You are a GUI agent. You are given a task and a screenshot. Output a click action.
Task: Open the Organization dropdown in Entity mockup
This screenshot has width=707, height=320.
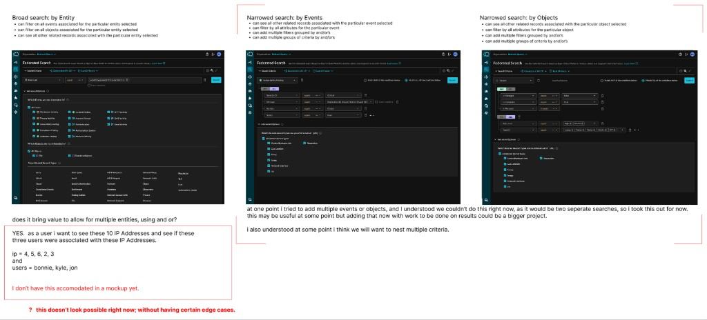click(x=46, y=54)
